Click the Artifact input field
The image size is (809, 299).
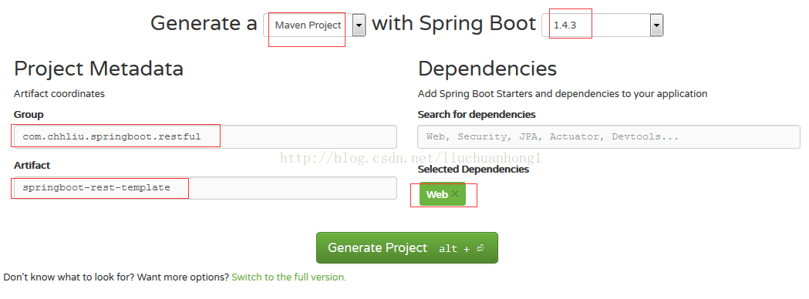pos(205,188)
